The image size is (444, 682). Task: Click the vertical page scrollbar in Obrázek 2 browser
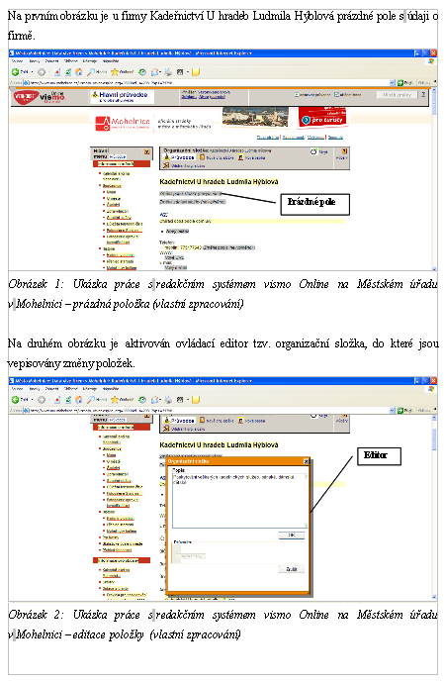pyautogui.click(x=434, y=507)
